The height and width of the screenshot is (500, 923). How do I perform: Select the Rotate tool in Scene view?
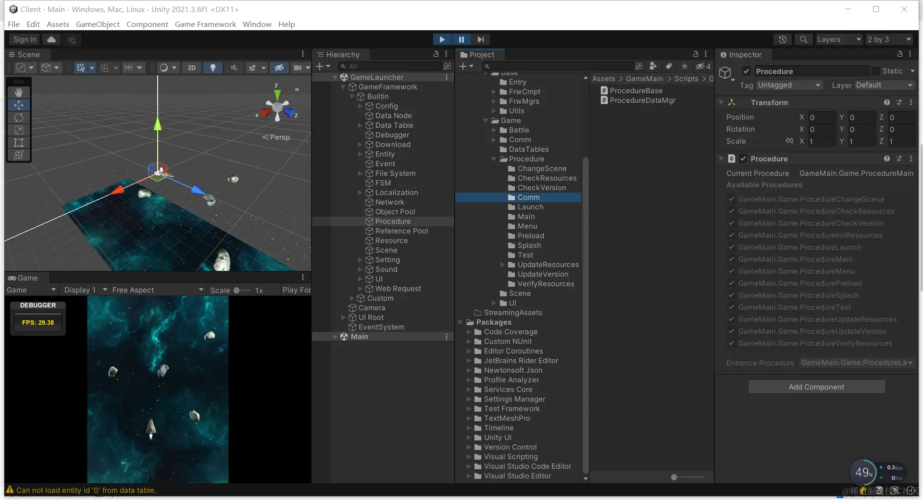[19, 117]
